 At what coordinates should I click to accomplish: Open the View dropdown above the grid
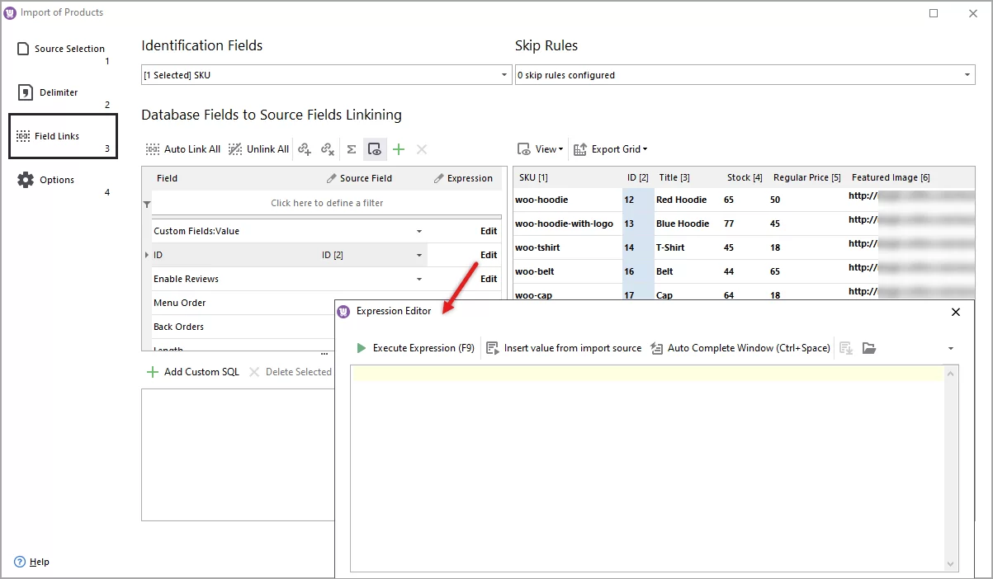(x=540, y=149)
